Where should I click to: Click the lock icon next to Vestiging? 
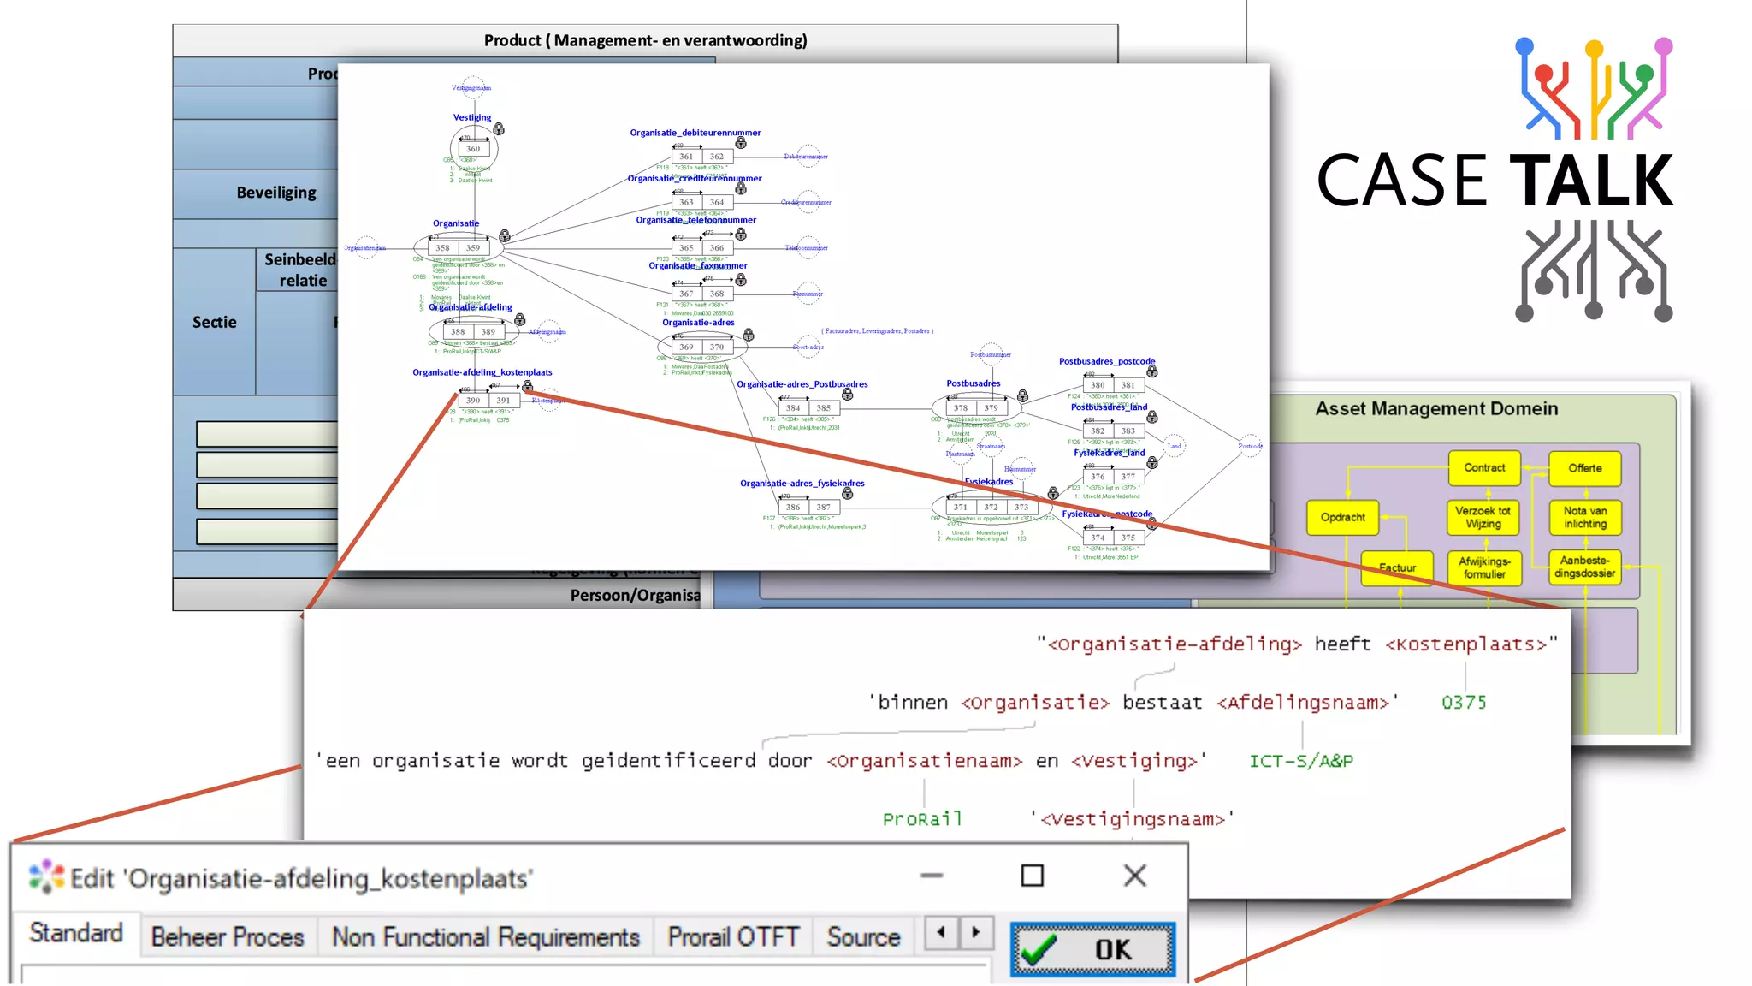499,129
